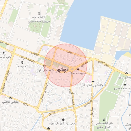This screenshot has height=131, width=131.
Task: Select the mosque icon near امام حسین
Action: (125, 84)
